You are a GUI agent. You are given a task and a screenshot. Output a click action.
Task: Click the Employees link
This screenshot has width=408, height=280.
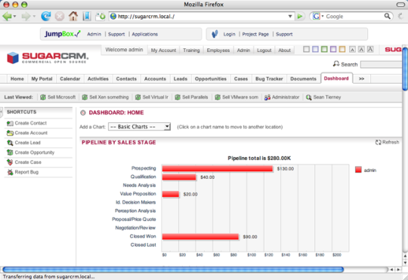[x=218, y=50]
